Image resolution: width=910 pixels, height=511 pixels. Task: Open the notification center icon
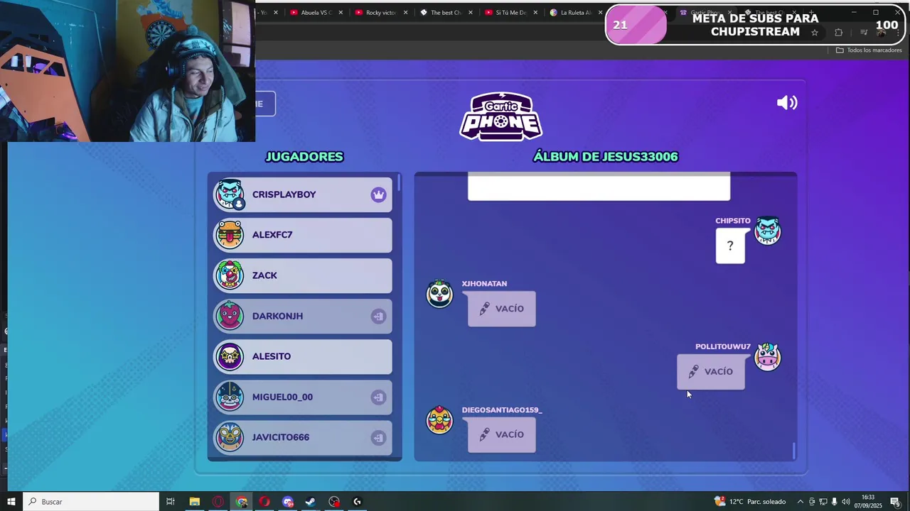(x=895, y=502)
